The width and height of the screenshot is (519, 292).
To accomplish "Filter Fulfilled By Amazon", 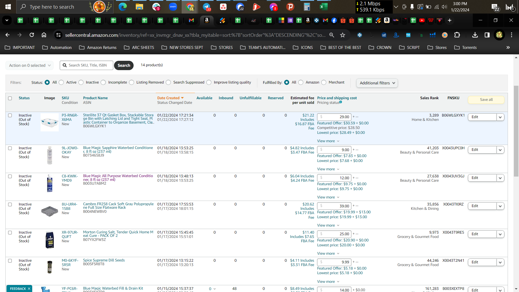I will pos(301,82).
